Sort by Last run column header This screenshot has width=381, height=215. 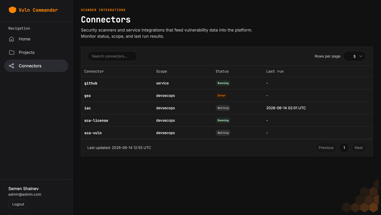coord(275,71)
